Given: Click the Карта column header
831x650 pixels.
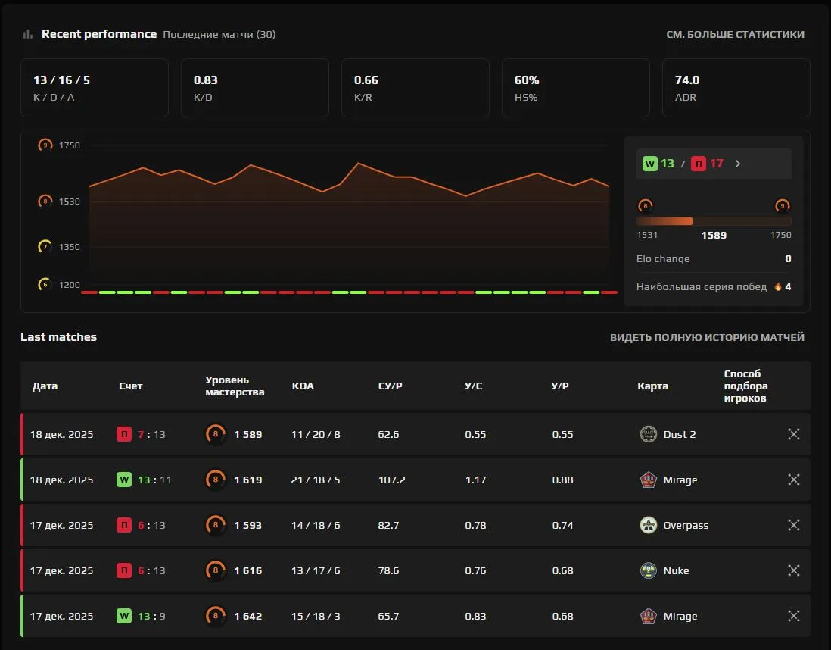Looking at the screenshot, I should (652, 386).
